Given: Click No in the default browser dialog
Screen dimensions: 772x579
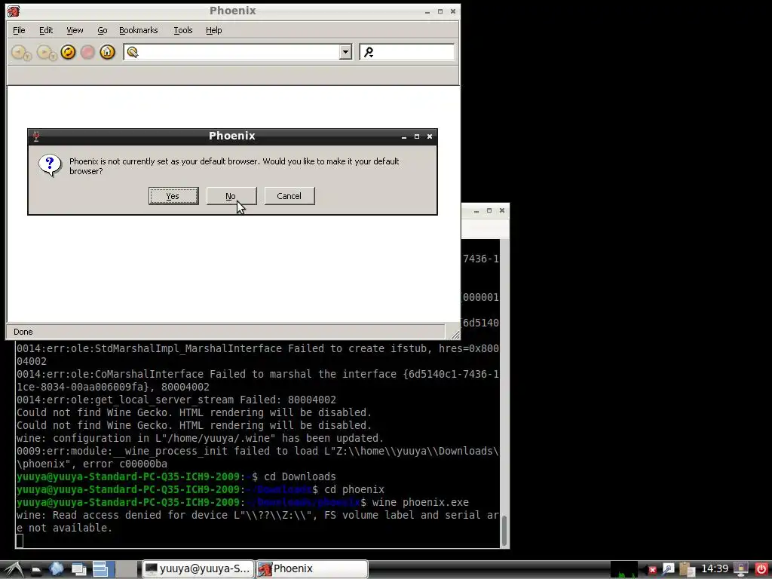Looking at the screenshot, I should [x=231, y=196].
